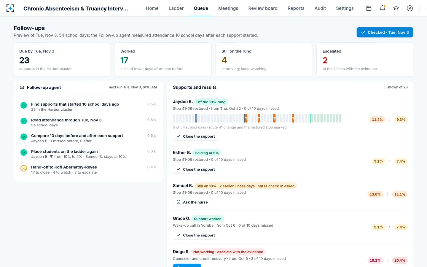Click the 'Holding at 5%' status pill
427x267 pixels.
pyautogui.click(x=207, y=153)
